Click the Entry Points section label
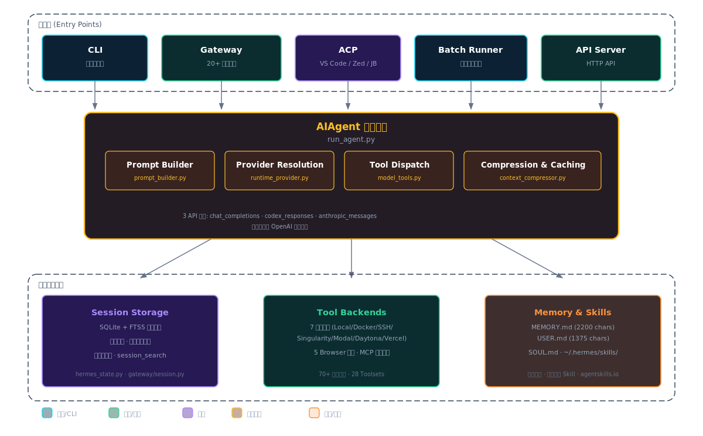 point(70,25)
